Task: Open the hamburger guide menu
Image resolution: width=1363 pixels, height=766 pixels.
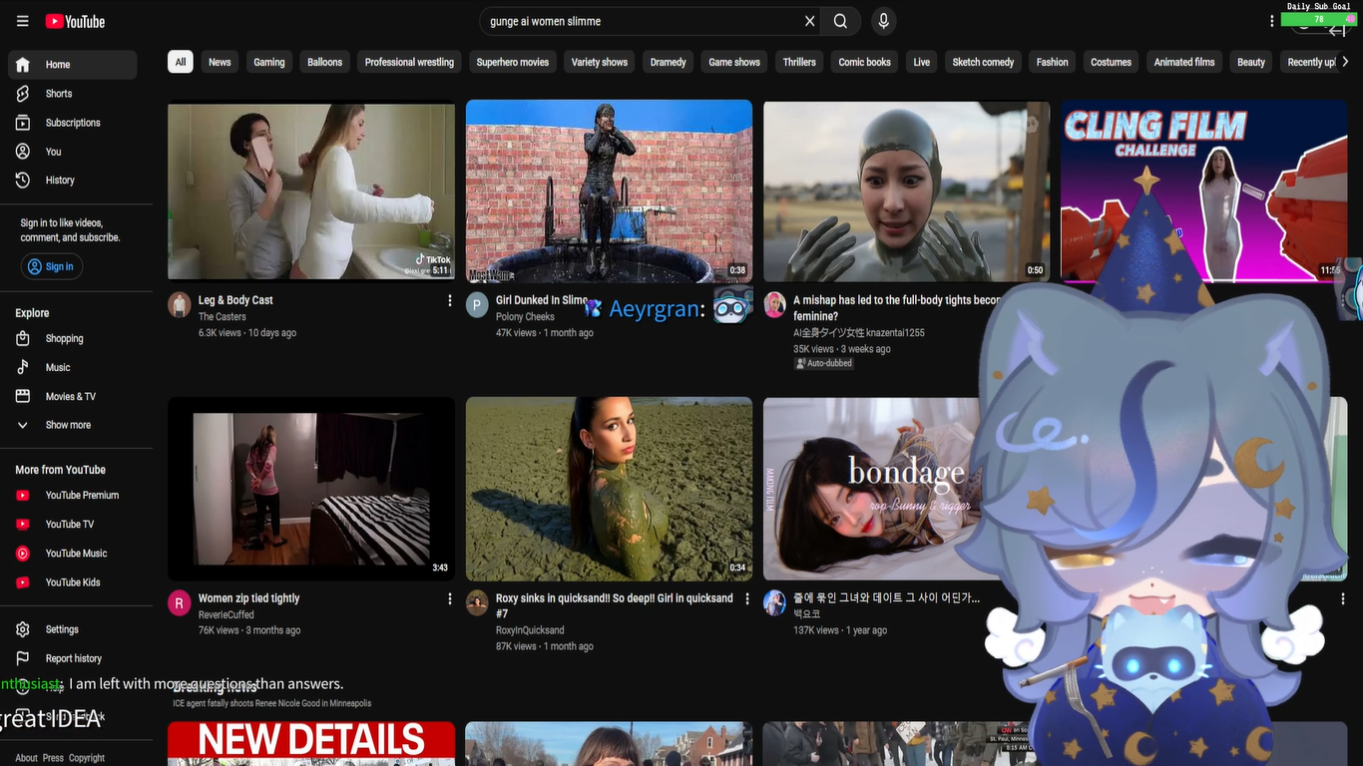Action: tap(22, 21)
